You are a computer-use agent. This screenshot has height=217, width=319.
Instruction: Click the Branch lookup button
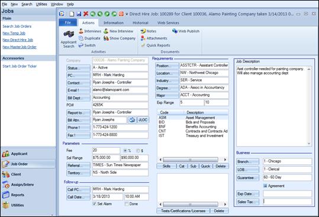click(x=248, y=161)
